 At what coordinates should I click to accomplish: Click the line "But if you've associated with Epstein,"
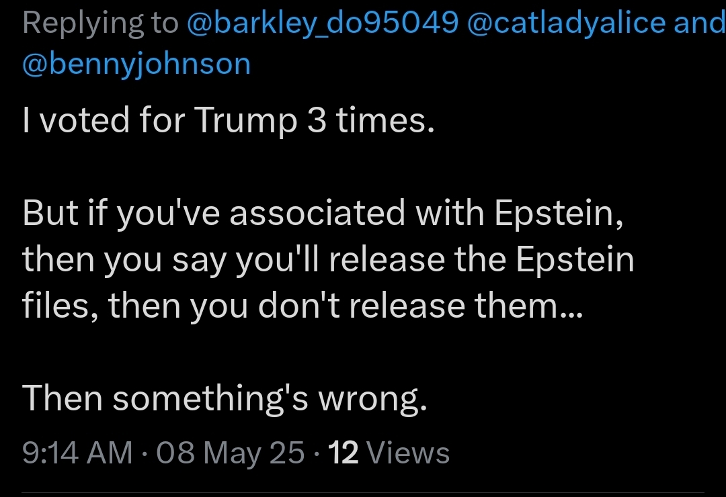tap(323, 212)
